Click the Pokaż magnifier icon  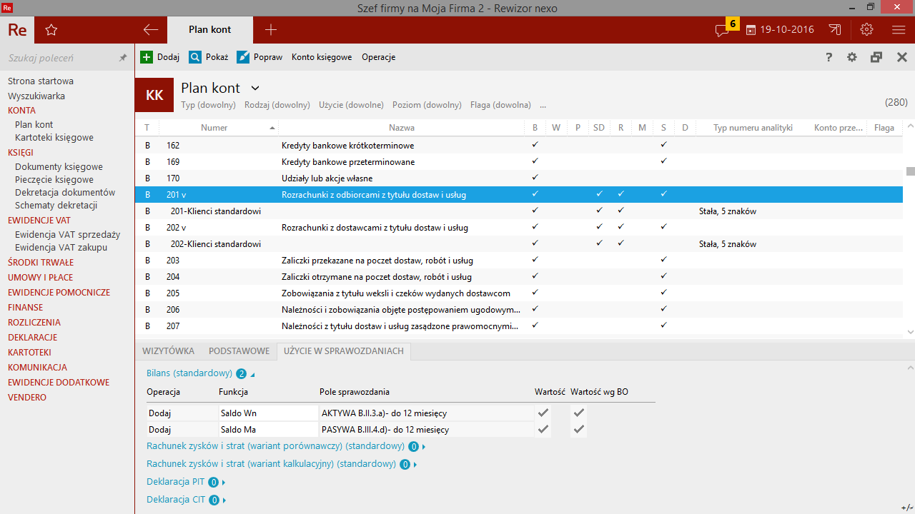pyautogui.click(x=195, y=57)
